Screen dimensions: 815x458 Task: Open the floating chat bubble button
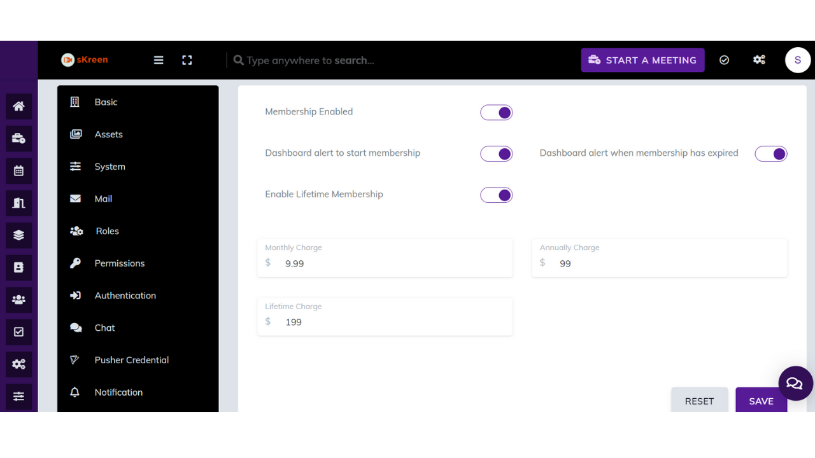pyautogui.click(x=795, y=383)
